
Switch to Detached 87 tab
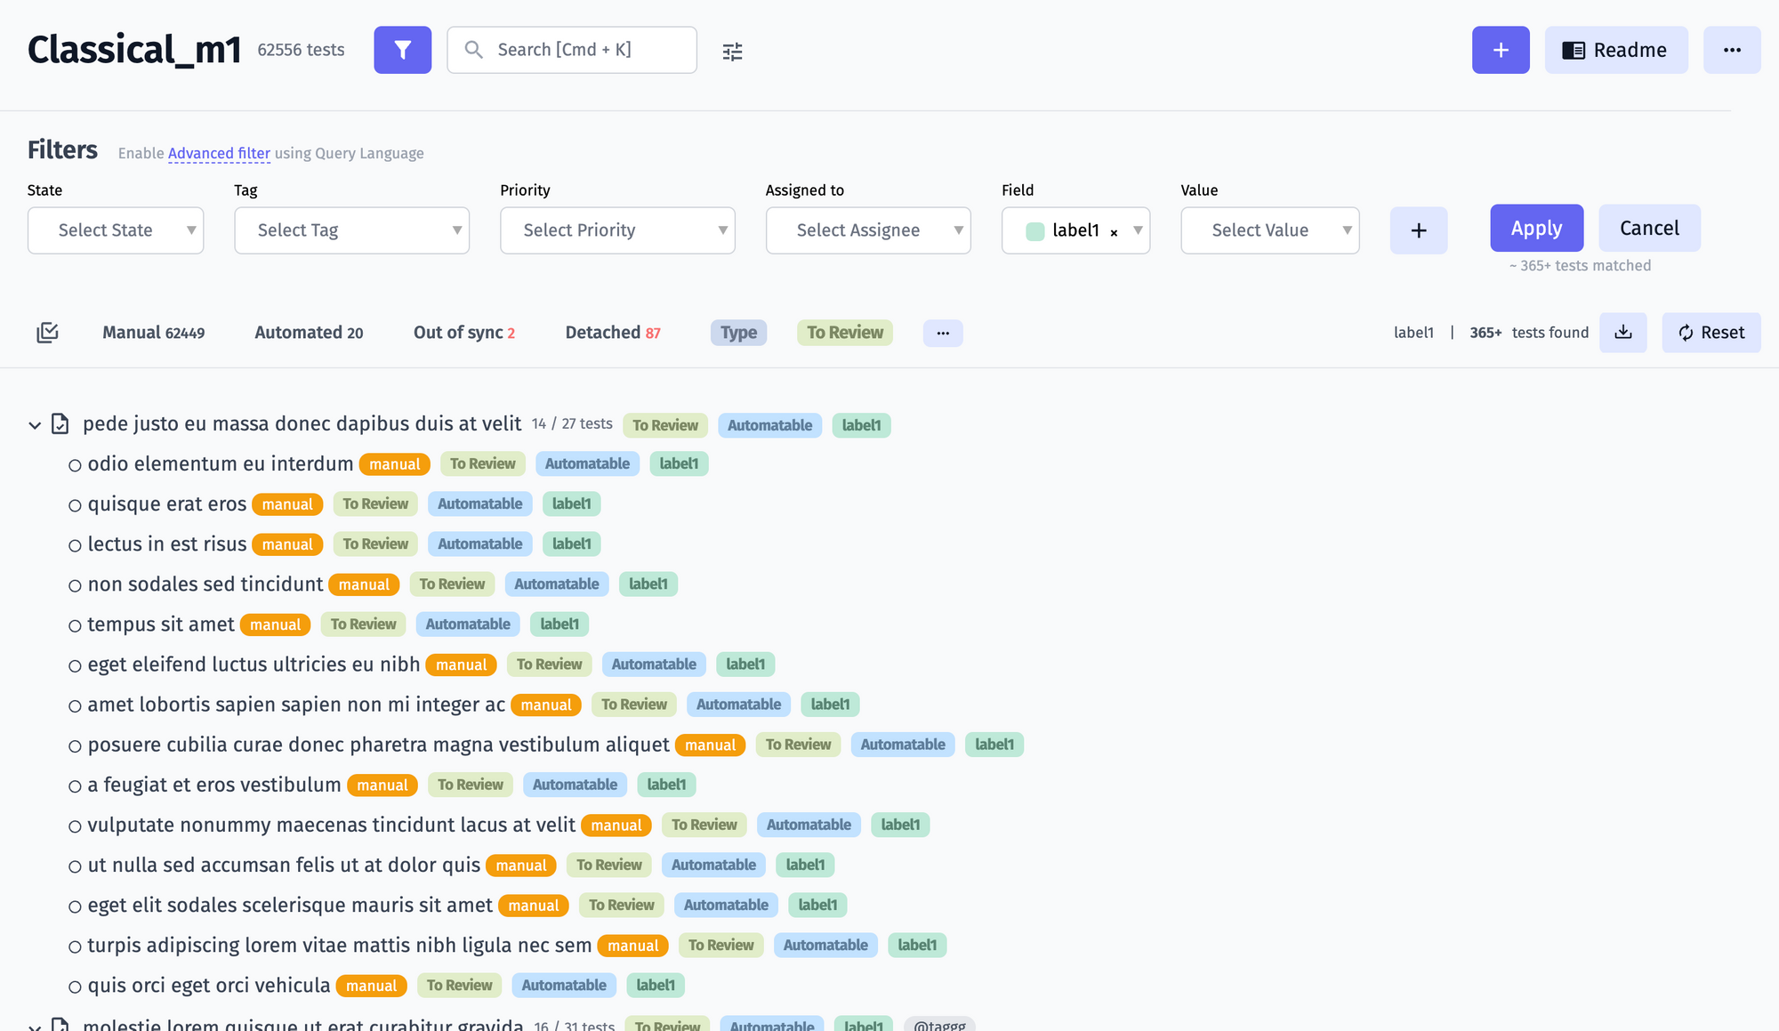click(x=613, y=333)
